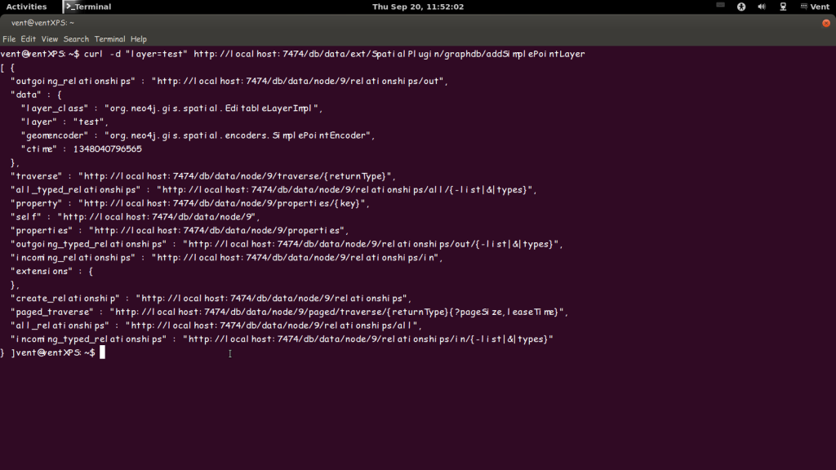Open the clock showing Thu Sep 20
The width and height of the screenshot is (836, 470).
418,7
